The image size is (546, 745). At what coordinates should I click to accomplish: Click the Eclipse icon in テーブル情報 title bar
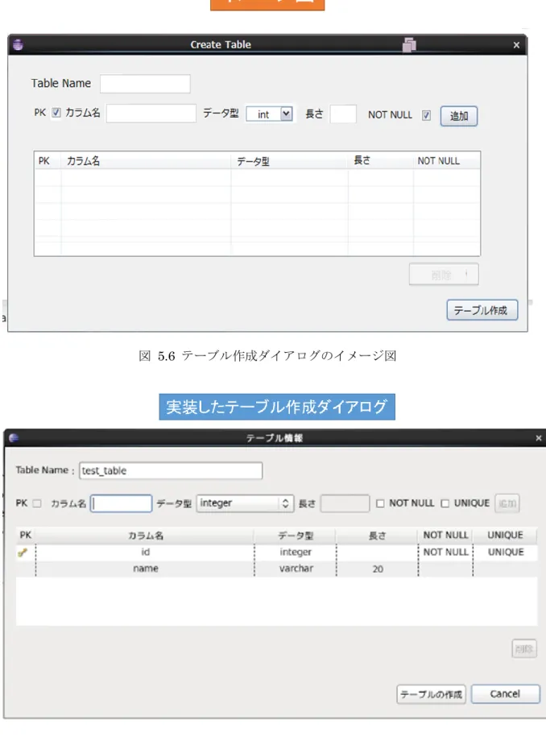coord(14,437)
